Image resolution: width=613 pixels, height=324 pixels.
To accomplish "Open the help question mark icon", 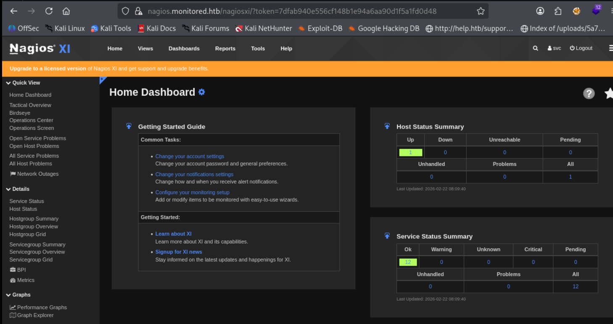I will point(589,93).
